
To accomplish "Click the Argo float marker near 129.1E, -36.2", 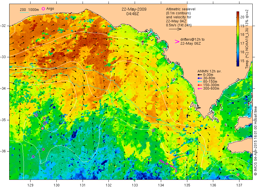I will (33, 156).
